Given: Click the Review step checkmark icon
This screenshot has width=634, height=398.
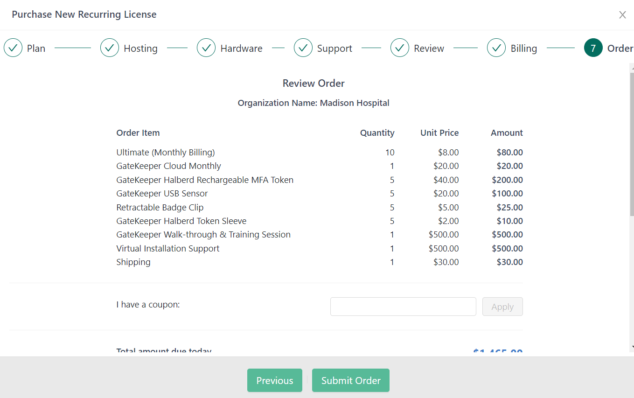Looking at the screenshot, I should click(400, 48).
